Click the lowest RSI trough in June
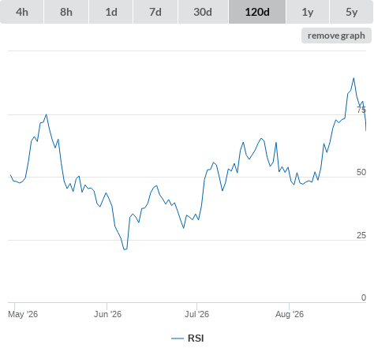This screenshot has width=374, height=359. (x=125, y=249)
